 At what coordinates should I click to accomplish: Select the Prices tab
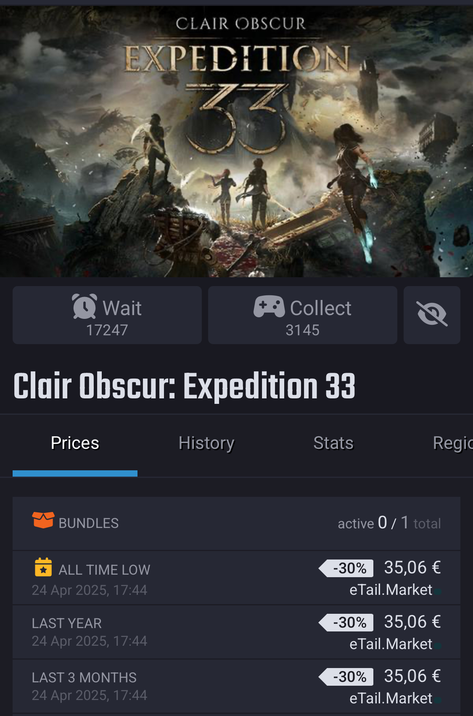75,443
